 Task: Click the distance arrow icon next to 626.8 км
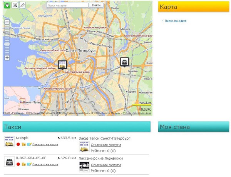(x=59, y=158)
